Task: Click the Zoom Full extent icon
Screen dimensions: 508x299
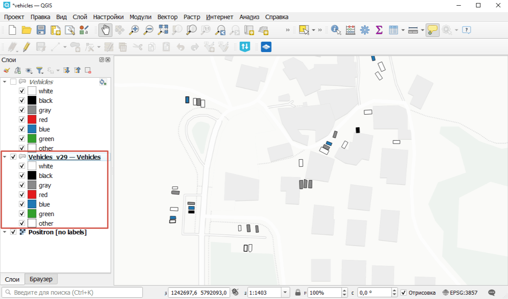Action: click(x=163, y=30)
